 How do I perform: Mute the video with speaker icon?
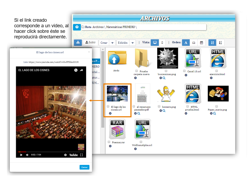coord(27,155)
